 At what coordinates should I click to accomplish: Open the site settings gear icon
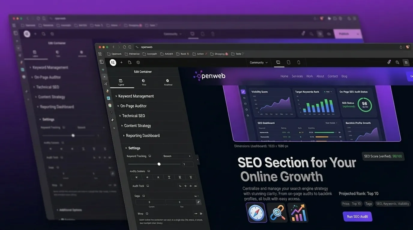pyautogui.click(x=138, y=62)
